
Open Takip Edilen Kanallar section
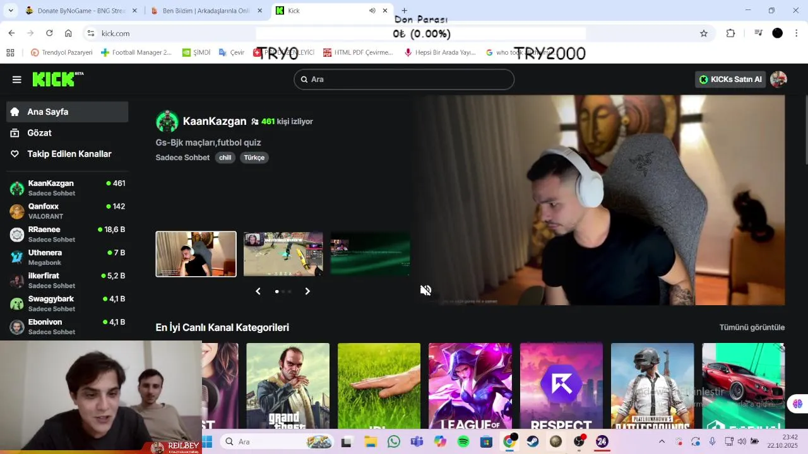click(67, 154)
